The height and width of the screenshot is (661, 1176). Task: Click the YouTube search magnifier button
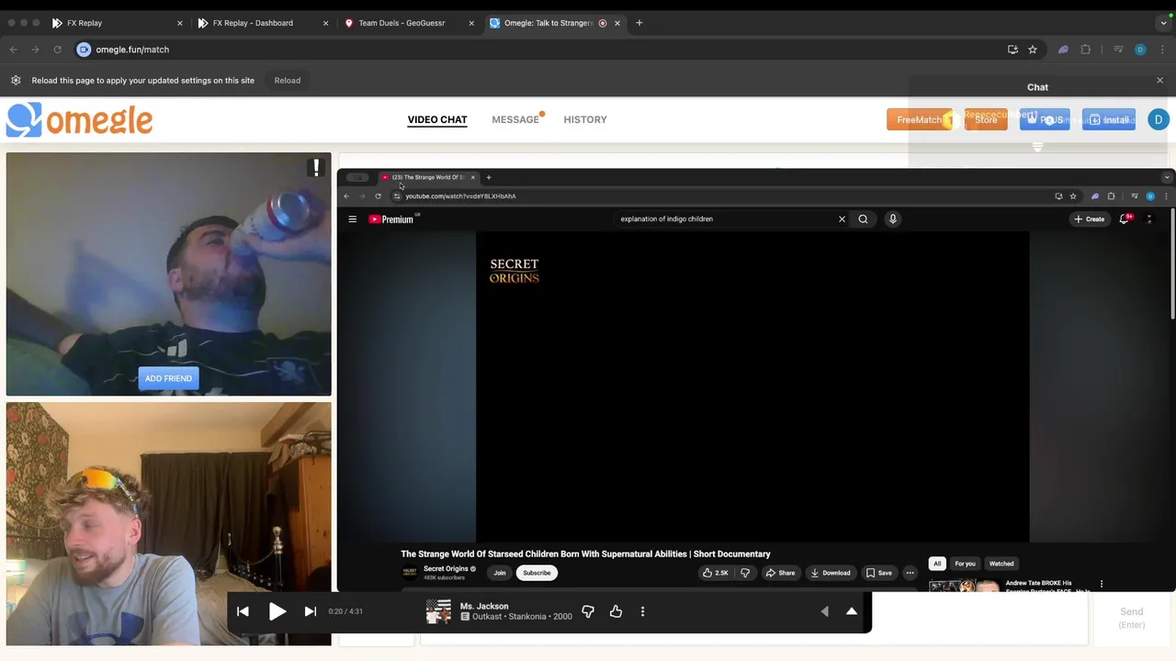[x=863, y=219]
